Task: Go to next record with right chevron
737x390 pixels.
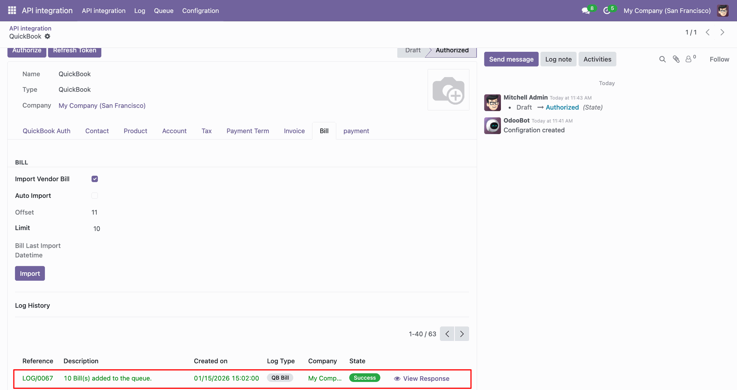Action: pyautogui.click(x=722, y=32)
